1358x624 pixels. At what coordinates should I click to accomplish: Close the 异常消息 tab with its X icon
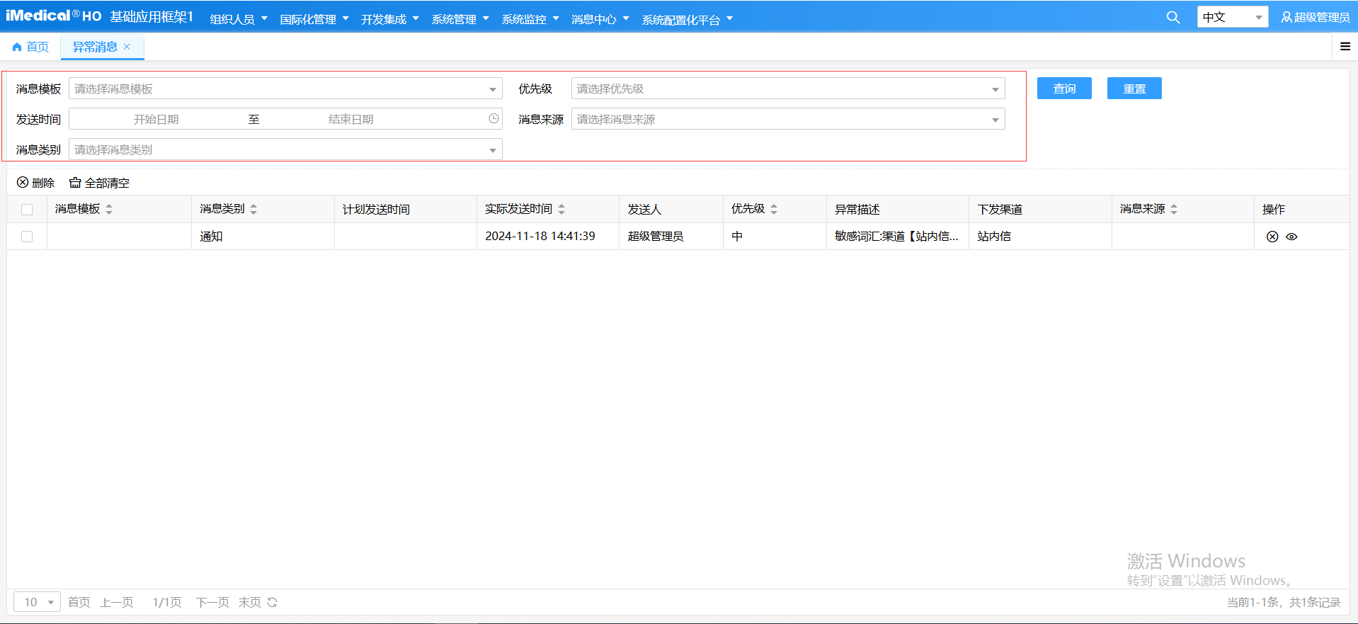click(x=127, y=47)
